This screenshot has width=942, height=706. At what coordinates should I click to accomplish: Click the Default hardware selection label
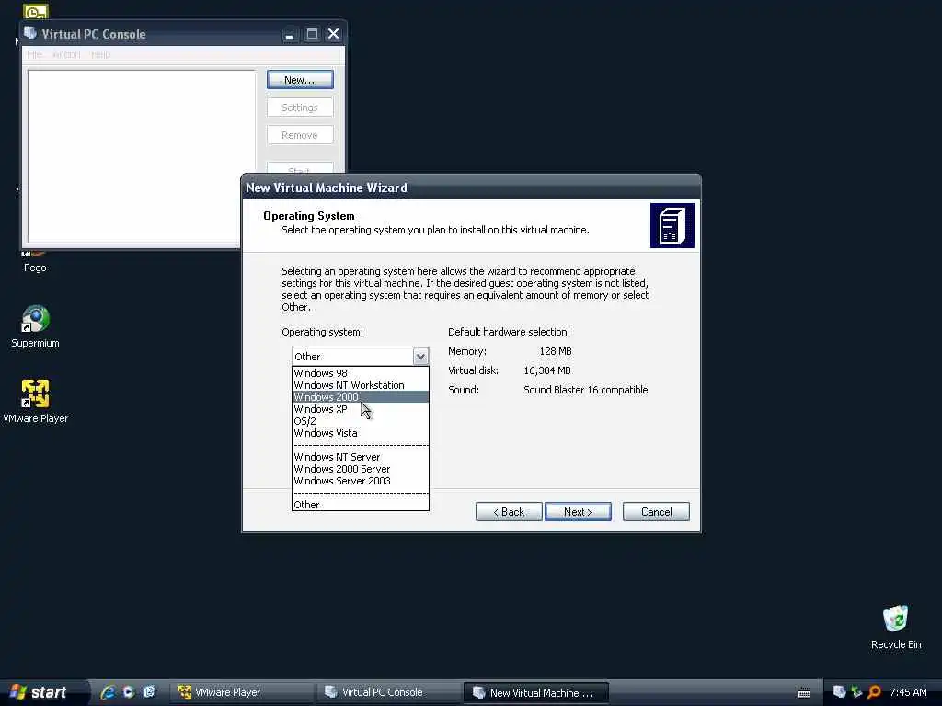point(509,332)
